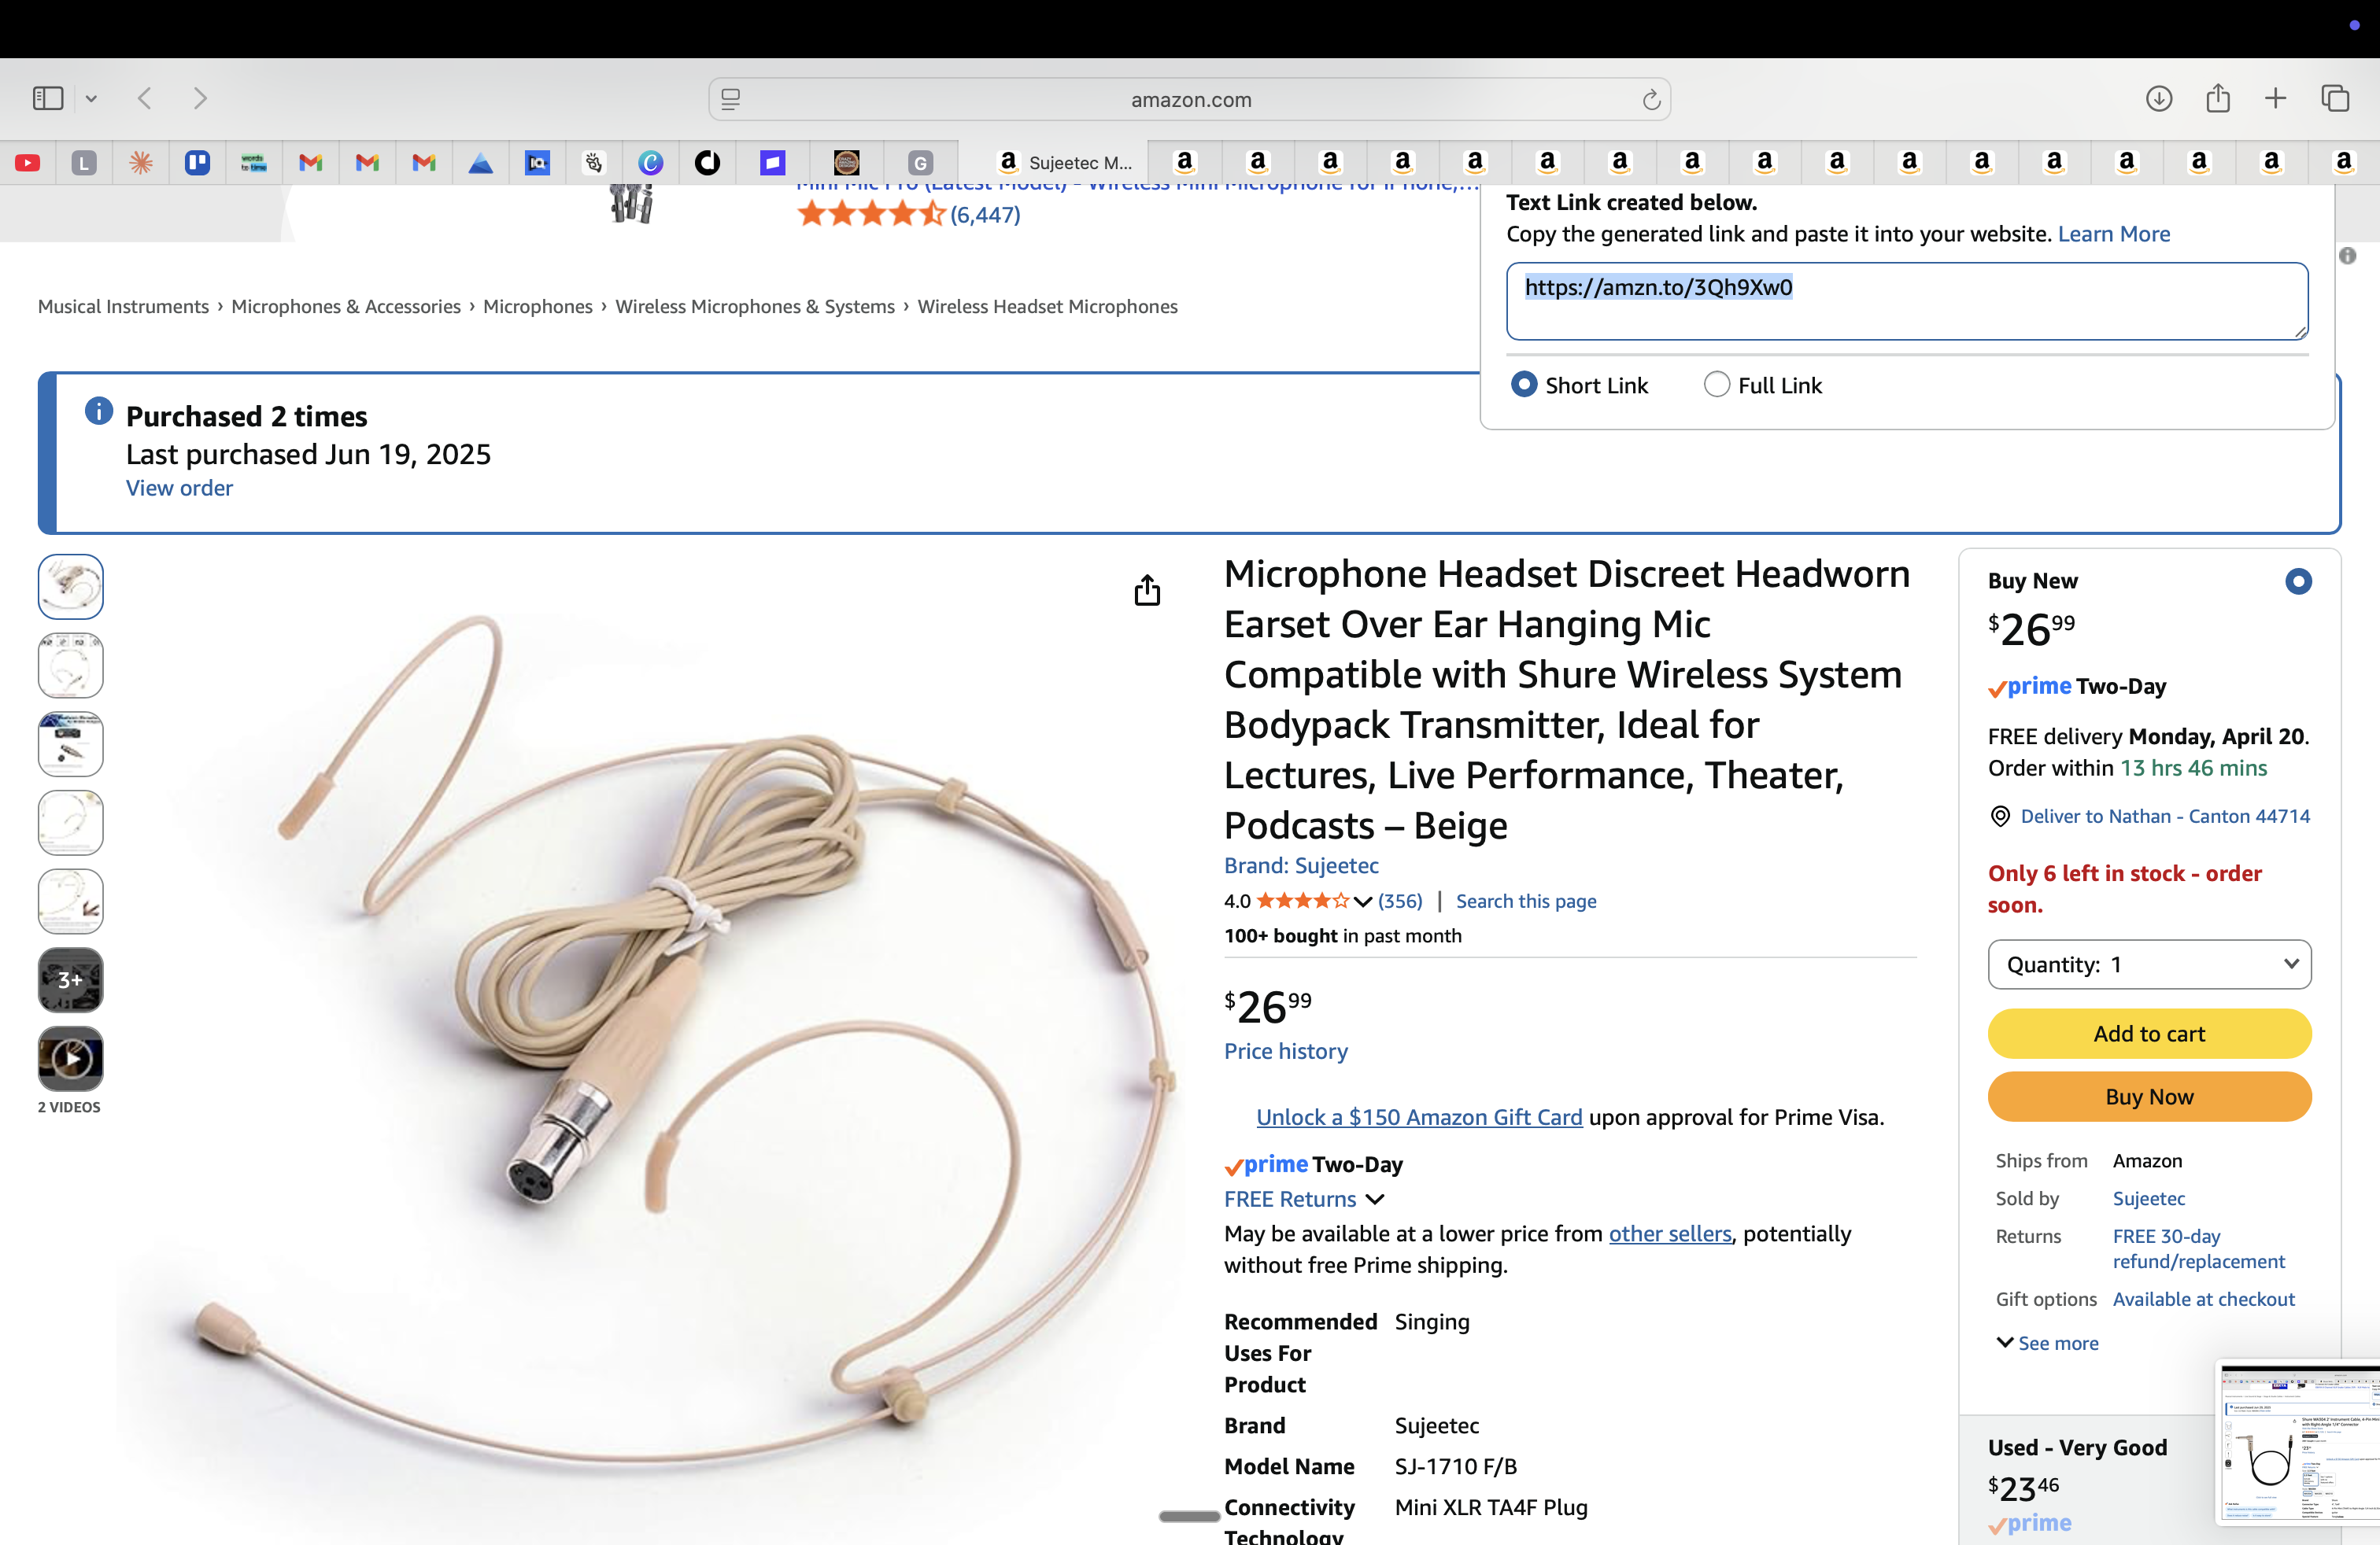The height and width of the screenshot is (1545, 2380).
Task: Switch to the gray 'L' pinned tab
Action: (85, 163)
